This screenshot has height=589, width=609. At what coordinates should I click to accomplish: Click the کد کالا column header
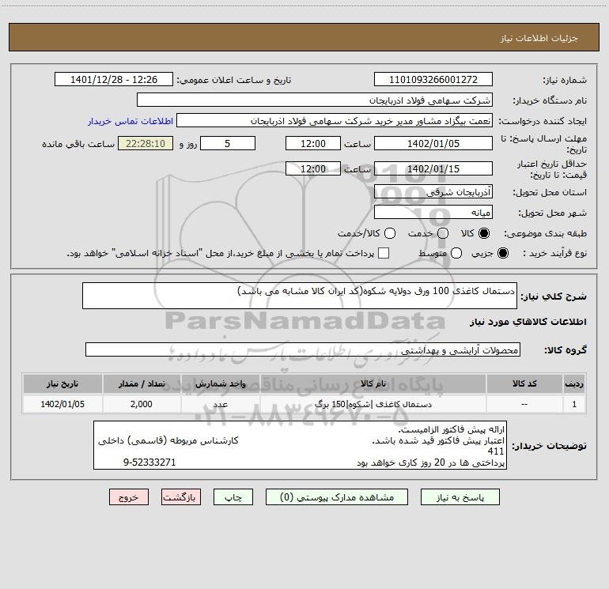524,383
